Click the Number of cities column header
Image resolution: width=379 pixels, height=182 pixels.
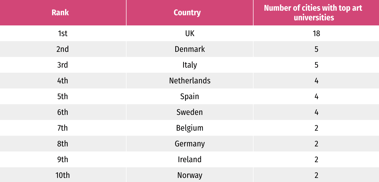(313, 12)
